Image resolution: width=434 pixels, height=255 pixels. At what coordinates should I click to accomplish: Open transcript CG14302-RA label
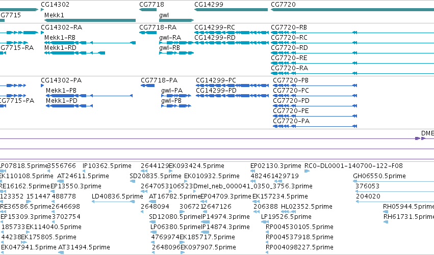pos(61,27)
